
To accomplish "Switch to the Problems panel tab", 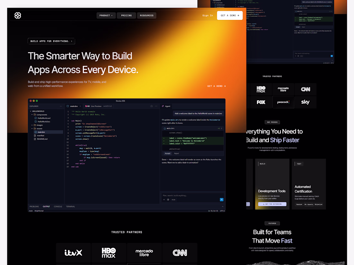I will 34,207.
